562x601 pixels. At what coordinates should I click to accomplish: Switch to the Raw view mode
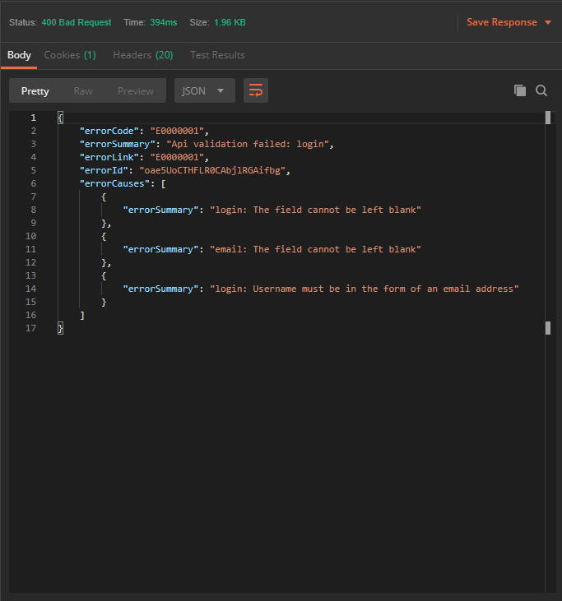pos(83,90)
